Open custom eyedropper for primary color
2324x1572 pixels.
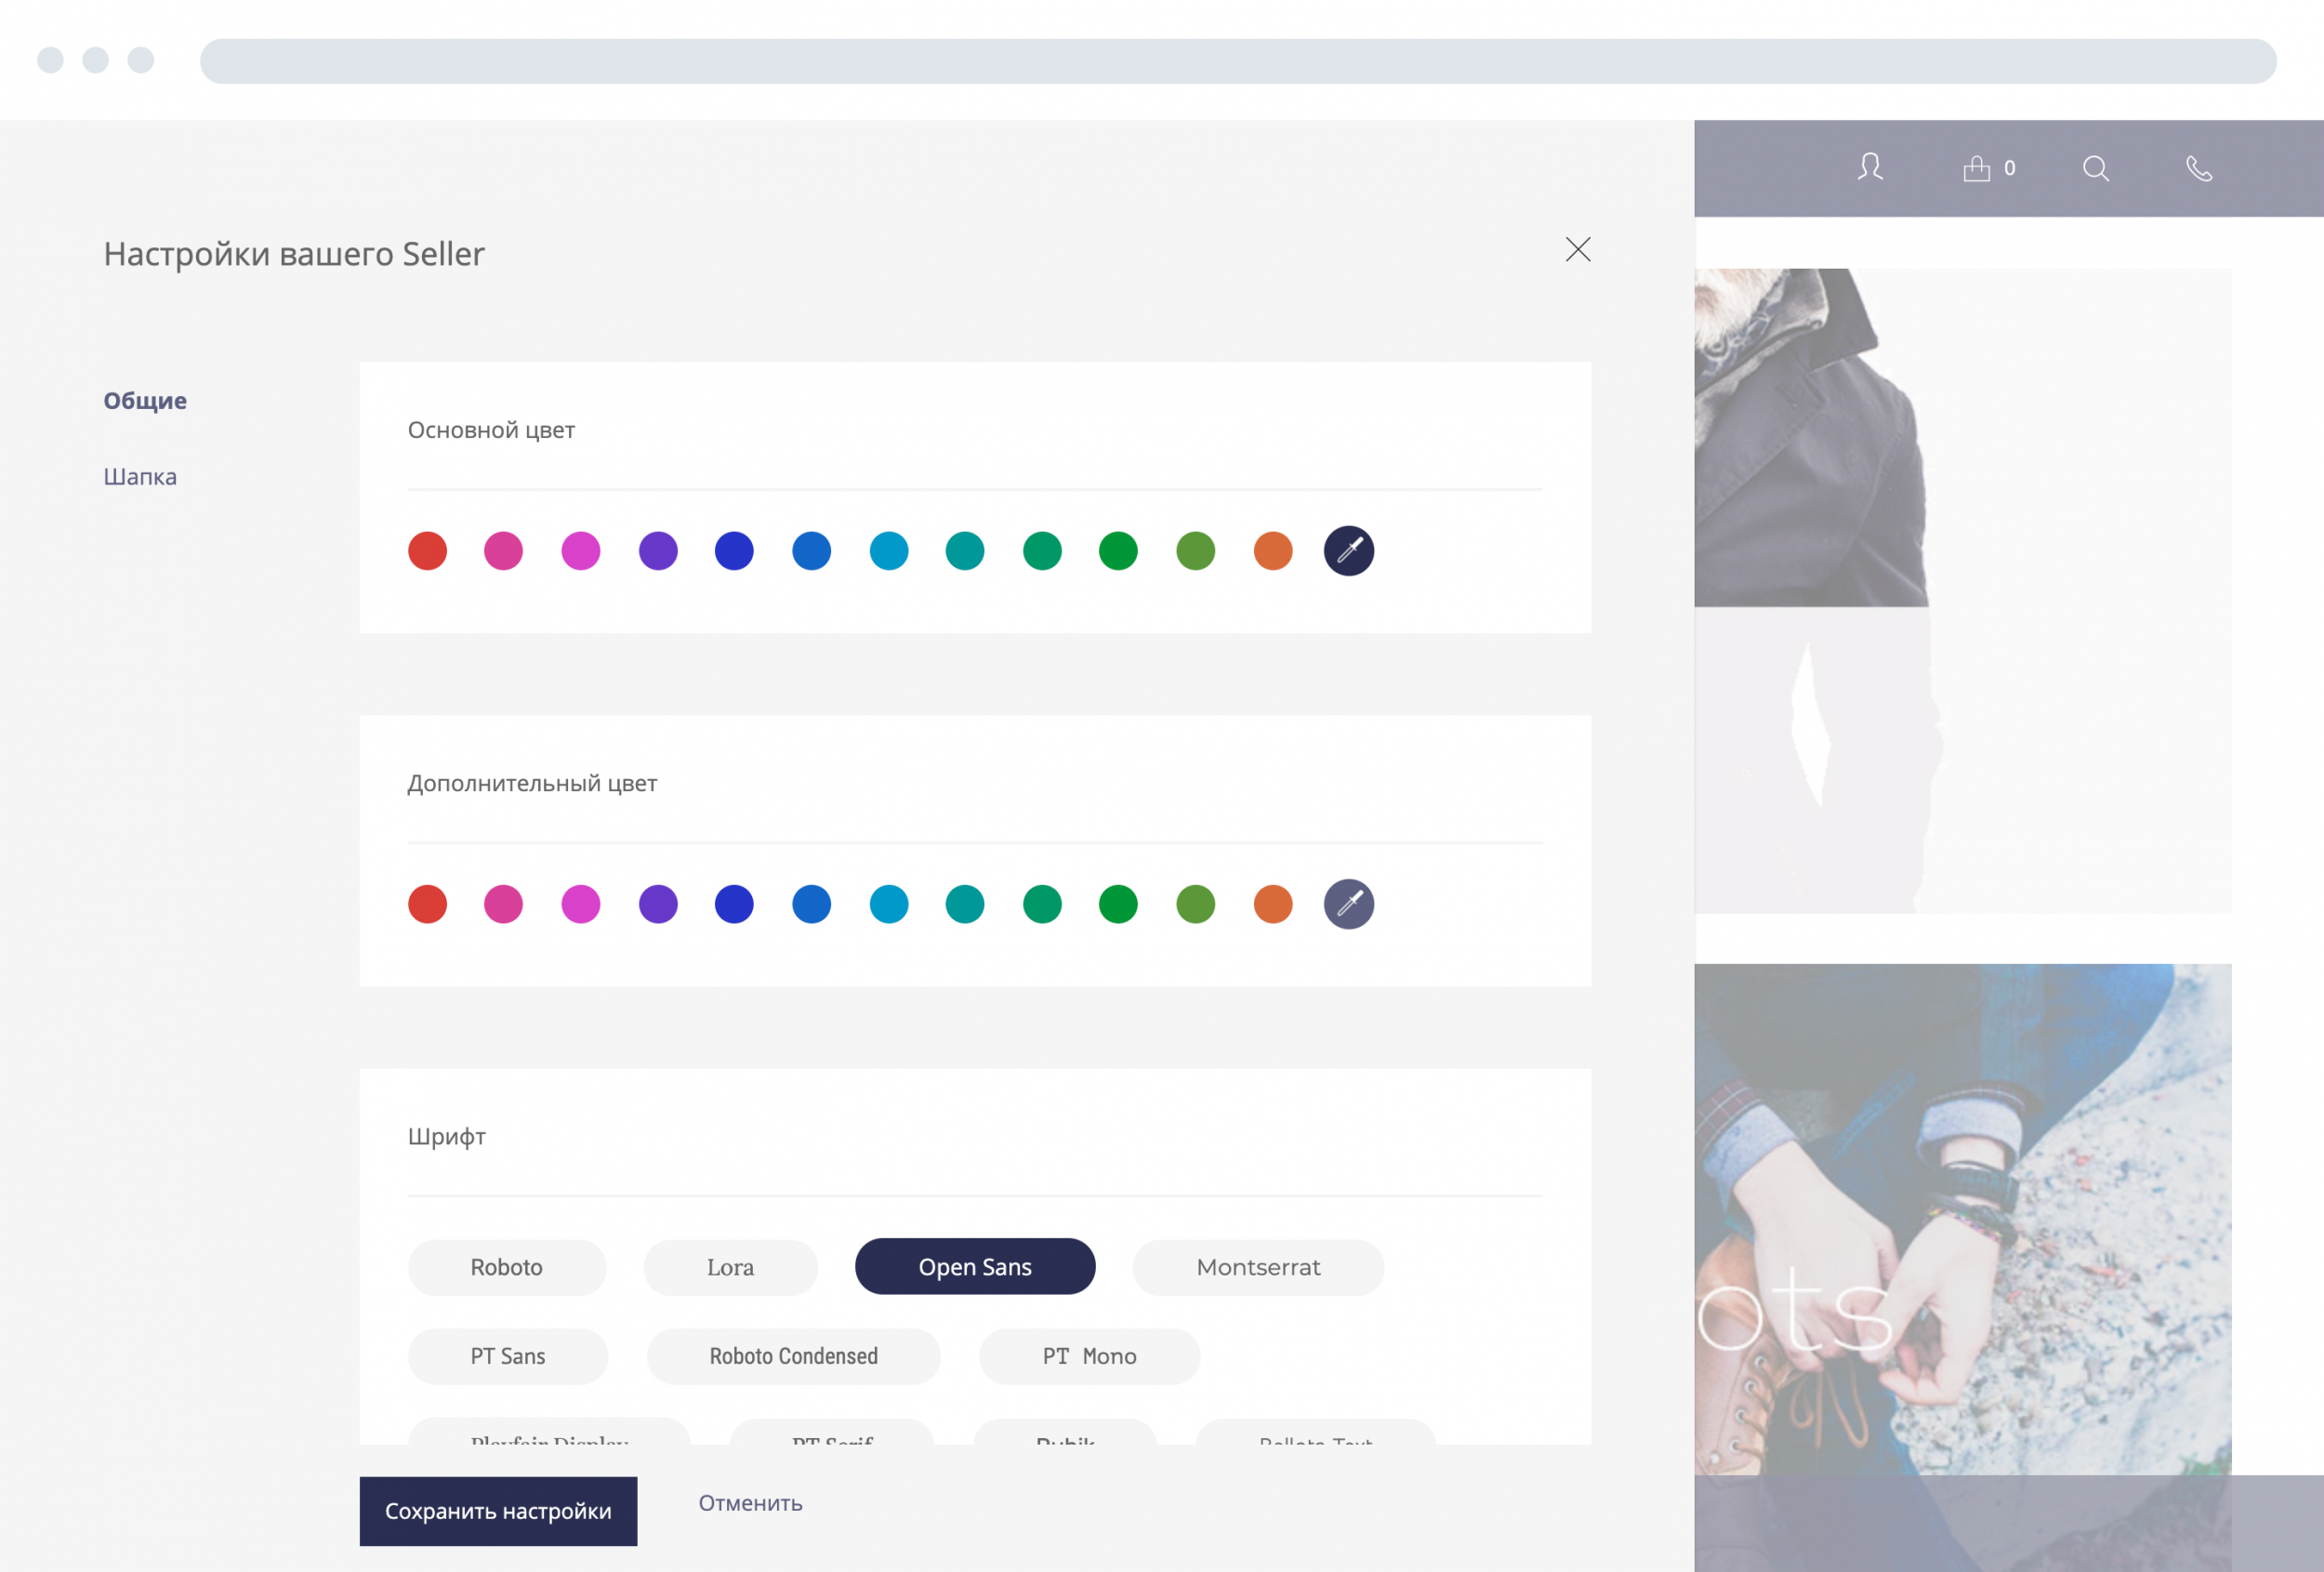pos(1348,551)
